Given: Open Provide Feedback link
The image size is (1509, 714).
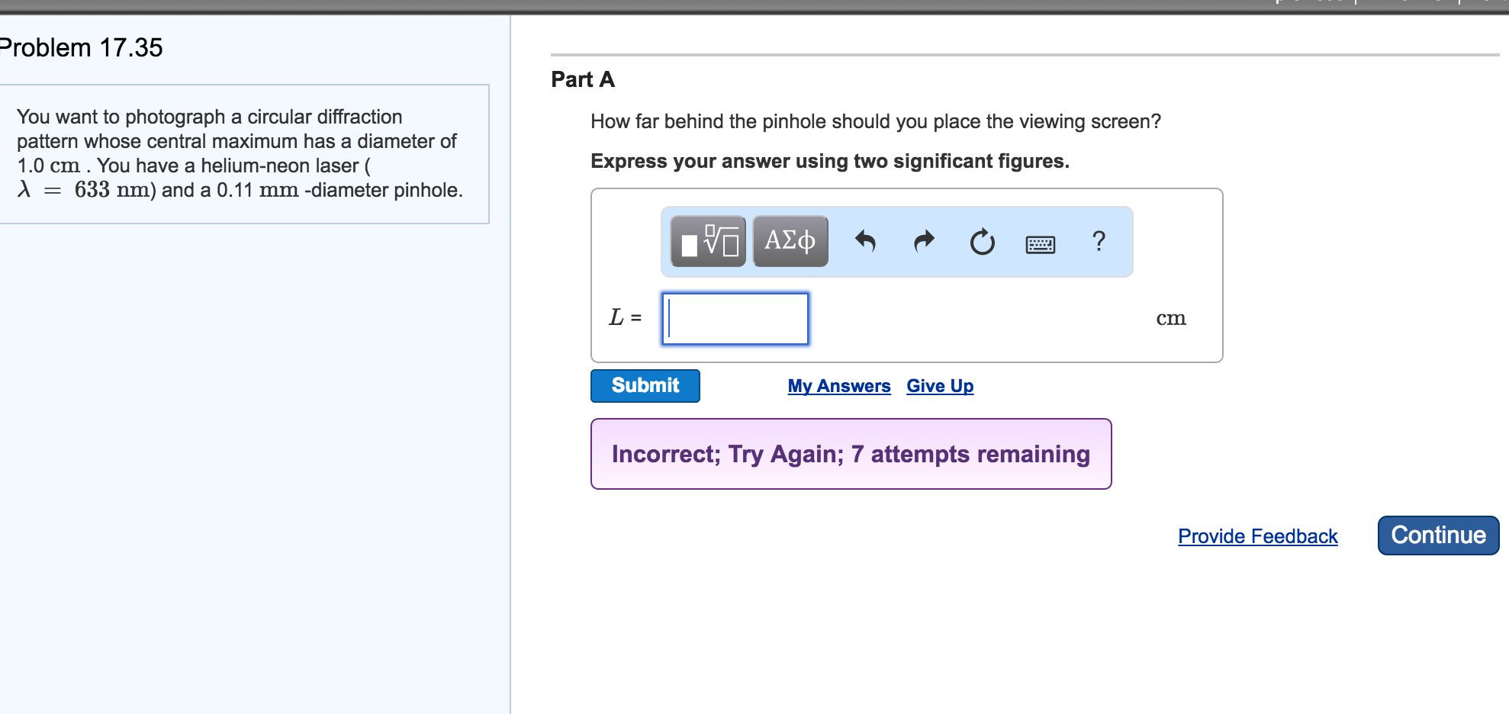Looking at the screenshot, I should point(1258,536).
